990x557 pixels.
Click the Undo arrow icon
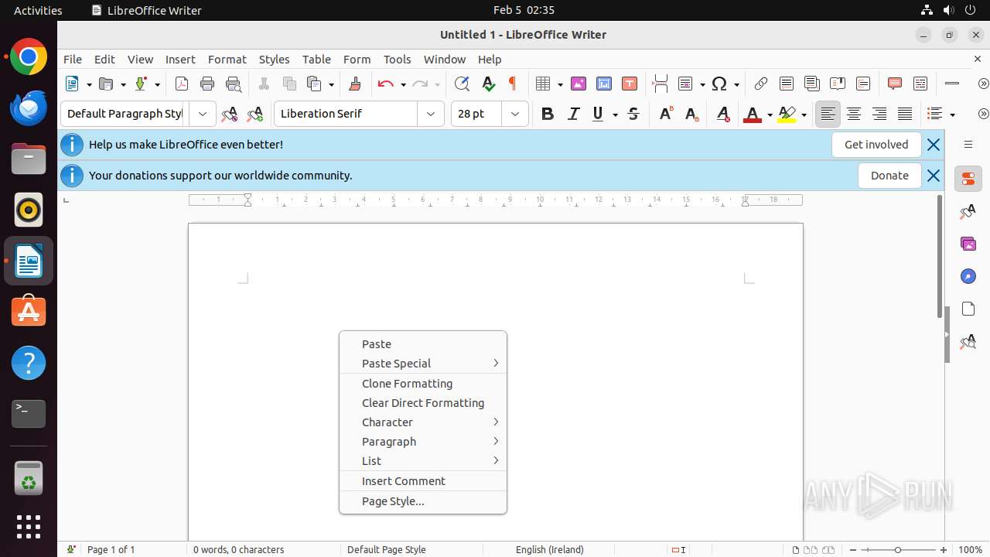click(385, 84)
